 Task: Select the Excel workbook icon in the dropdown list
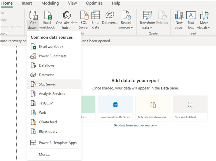pyautogui.click(x=33, y=46)
